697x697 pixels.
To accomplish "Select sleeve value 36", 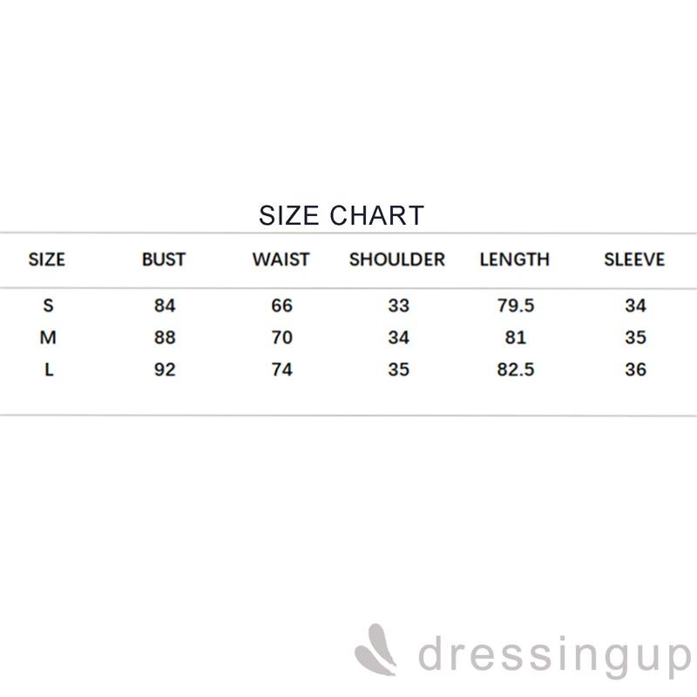I will [x=635, y=369].
